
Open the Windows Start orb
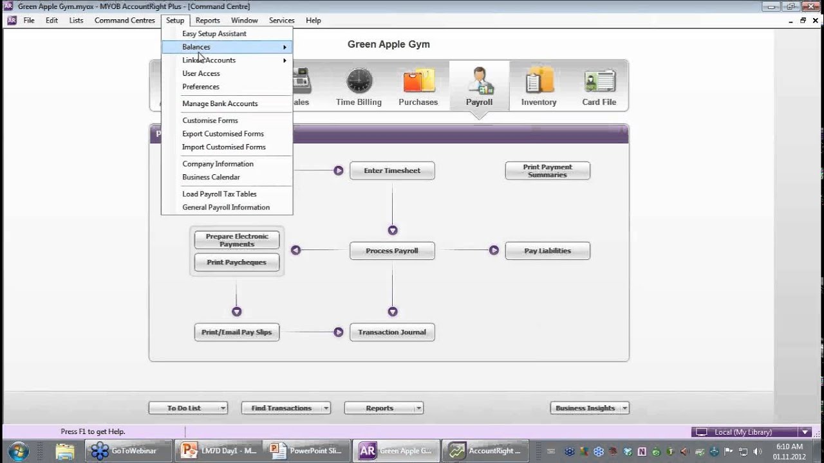point(18,451)
